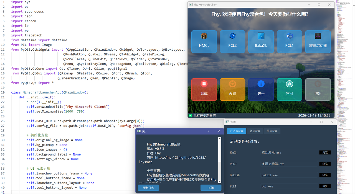This screenshot has height=194, width=355.
Task: Click the Fhy Minecraft Client title bar icon
Action: (191, 5)
